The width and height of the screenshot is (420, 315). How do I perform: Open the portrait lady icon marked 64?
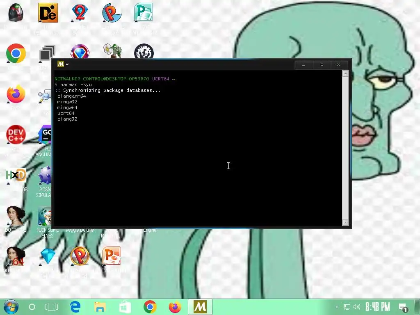pyautogui.click(x=16, y=257)
